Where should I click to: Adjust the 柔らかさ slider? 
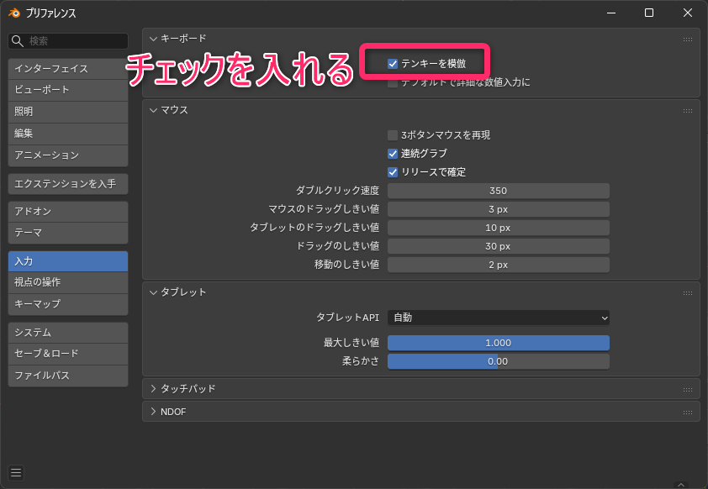click(498, 361)
